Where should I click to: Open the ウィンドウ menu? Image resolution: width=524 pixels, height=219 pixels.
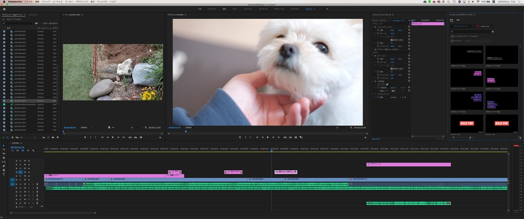102,2
